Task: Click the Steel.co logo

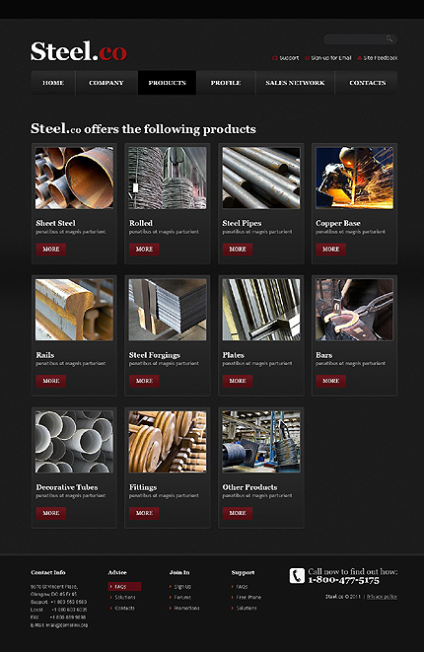Action: 79,51
